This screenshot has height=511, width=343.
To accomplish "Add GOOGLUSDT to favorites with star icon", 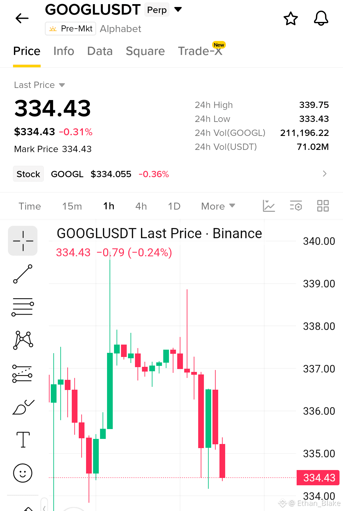I will 291,18.
